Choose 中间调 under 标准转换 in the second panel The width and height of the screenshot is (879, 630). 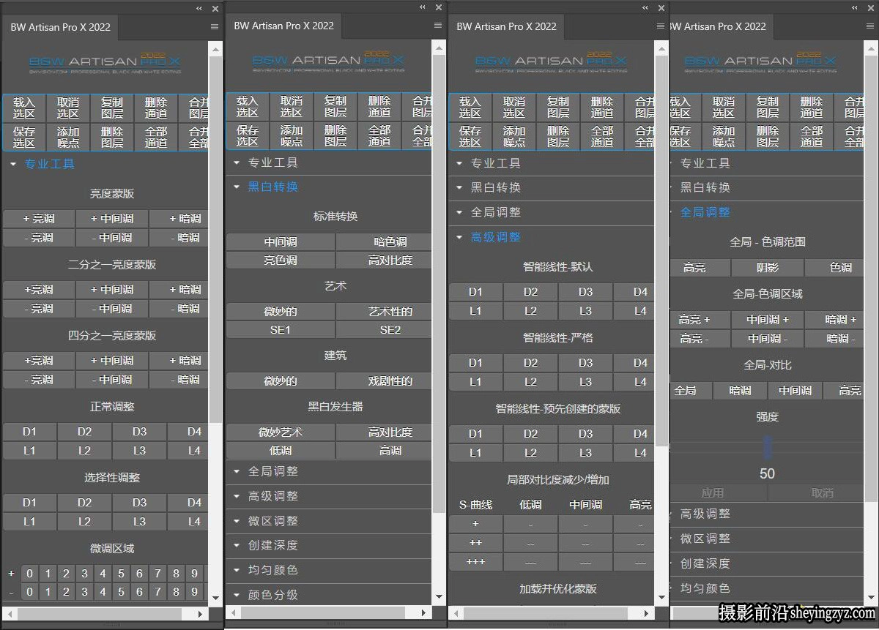click(x=281, y=241)
